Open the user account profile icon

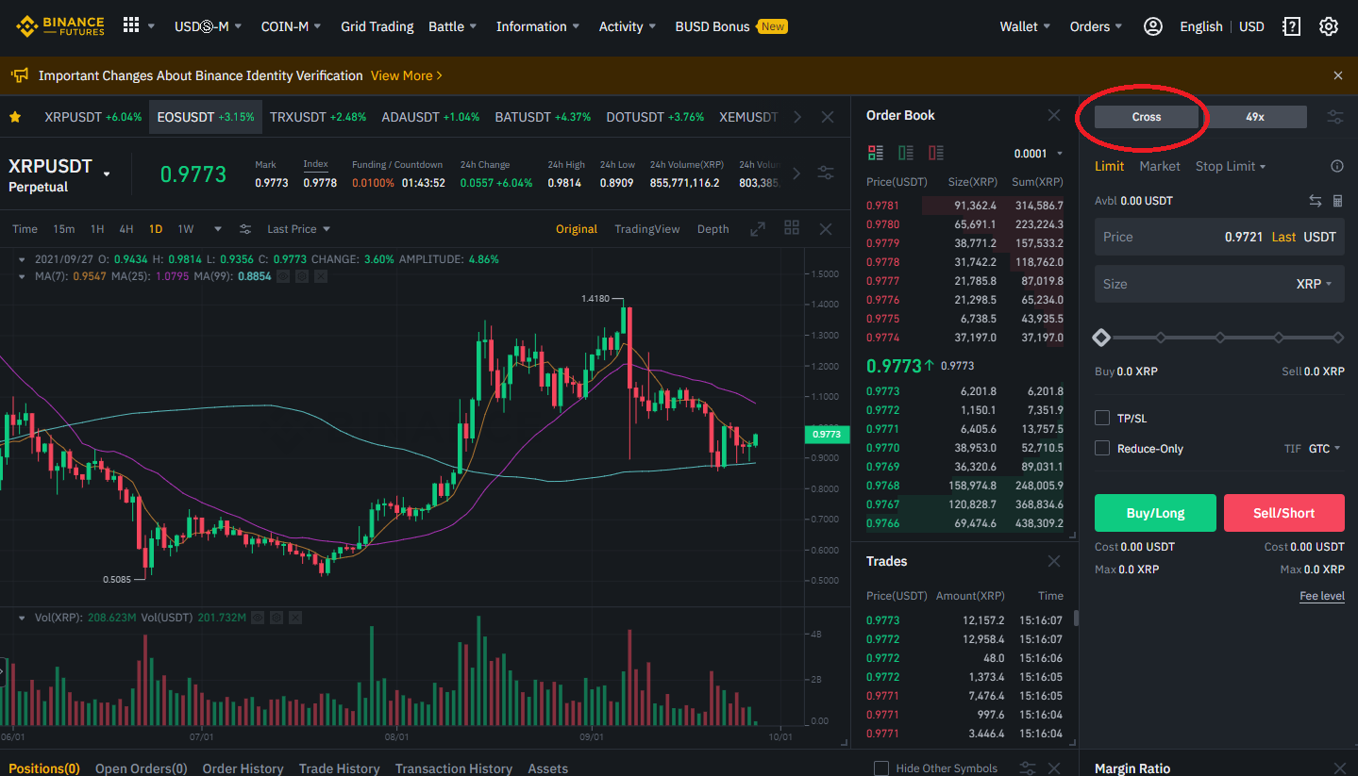(x=1152, y=26)
